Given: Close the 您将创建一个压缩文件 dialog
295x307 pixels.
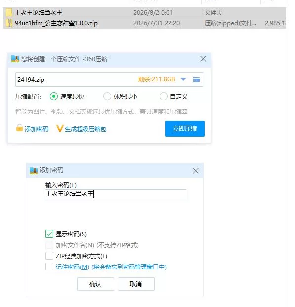Looking at the screenshot, I should (203, 59).
